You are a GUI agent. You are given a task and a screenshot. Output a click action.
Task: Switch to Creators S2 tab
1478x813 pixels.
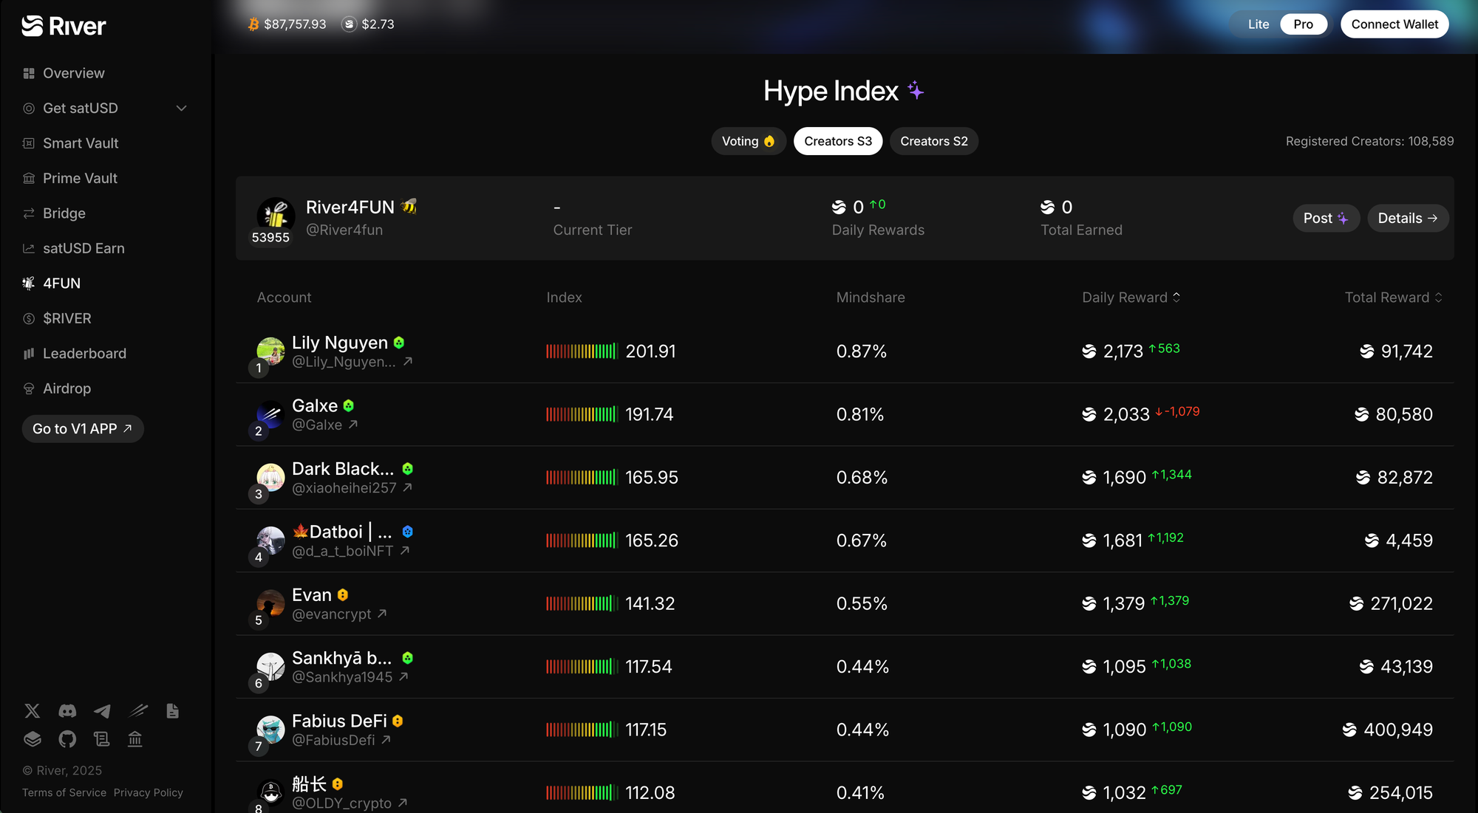pos(933,141)
